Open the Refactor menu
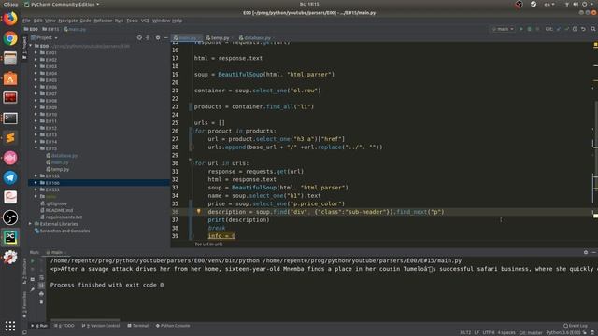This screenshot has width=598, height=336. 103,21
